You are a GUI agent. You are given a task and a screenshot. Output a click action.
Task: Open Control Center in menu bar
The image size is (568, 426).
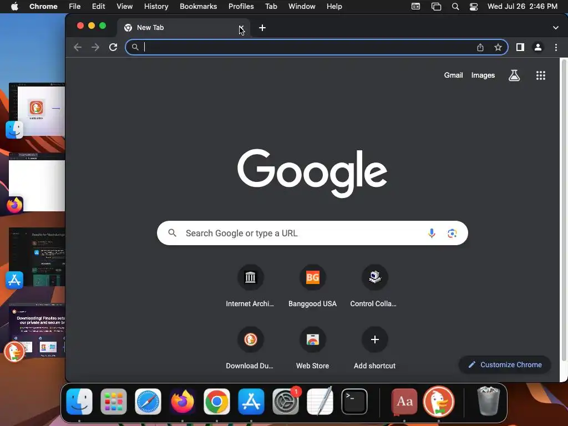[x=474, y=7]
